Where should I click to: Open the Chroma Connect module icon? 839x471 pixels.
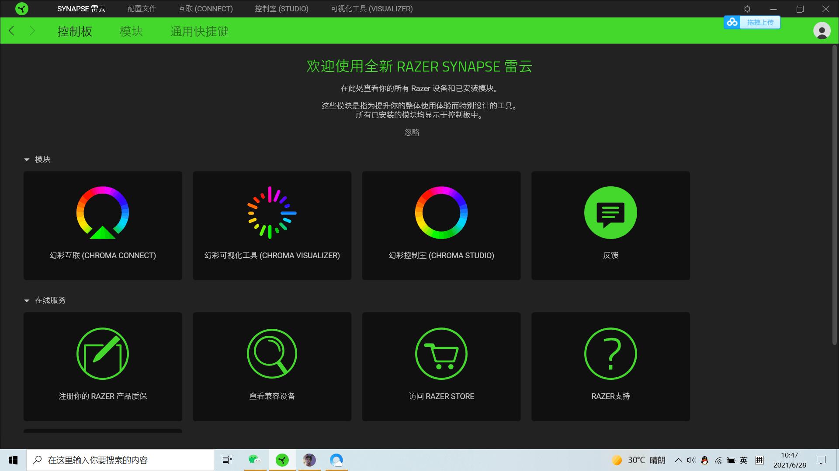click(x=103, y=213)
